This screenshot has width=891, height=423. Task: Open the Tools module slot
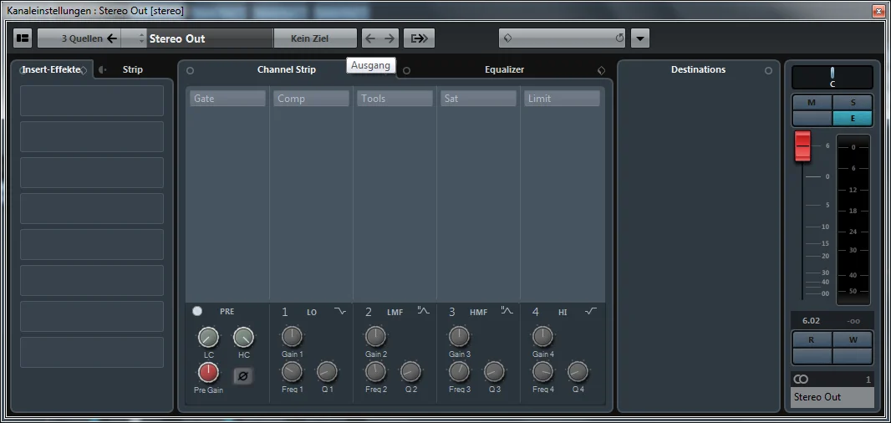395,99
